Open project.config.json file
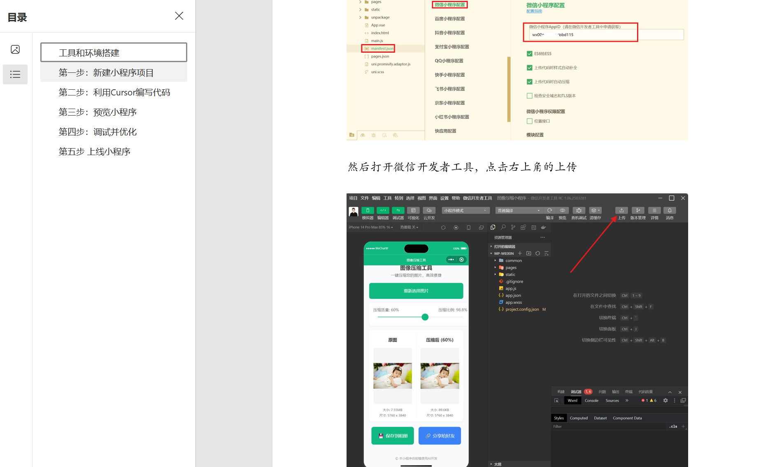The image size is (761, 467). pos(522,309)
